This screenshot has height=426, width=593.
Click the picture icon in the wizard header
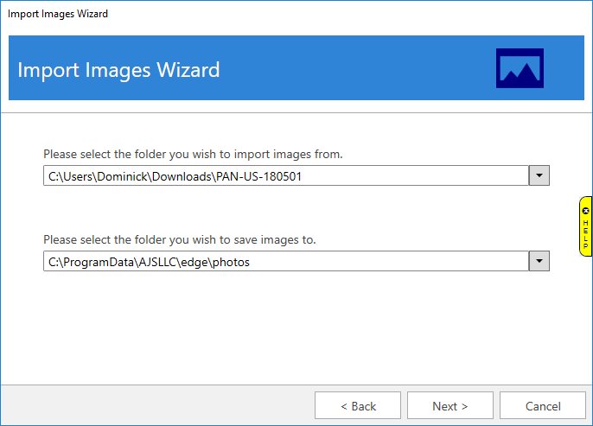coord(520,68)
